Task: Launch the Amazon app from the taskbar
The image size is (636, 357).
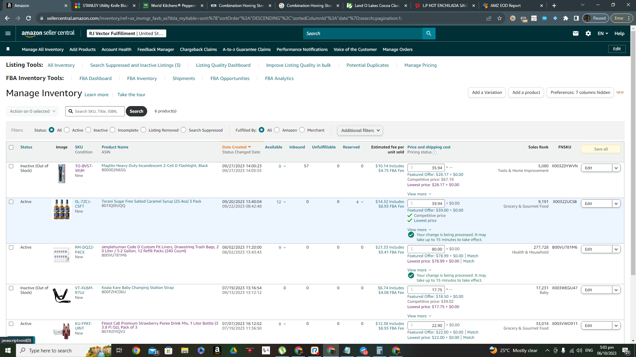Action: [x=217, y=350]
